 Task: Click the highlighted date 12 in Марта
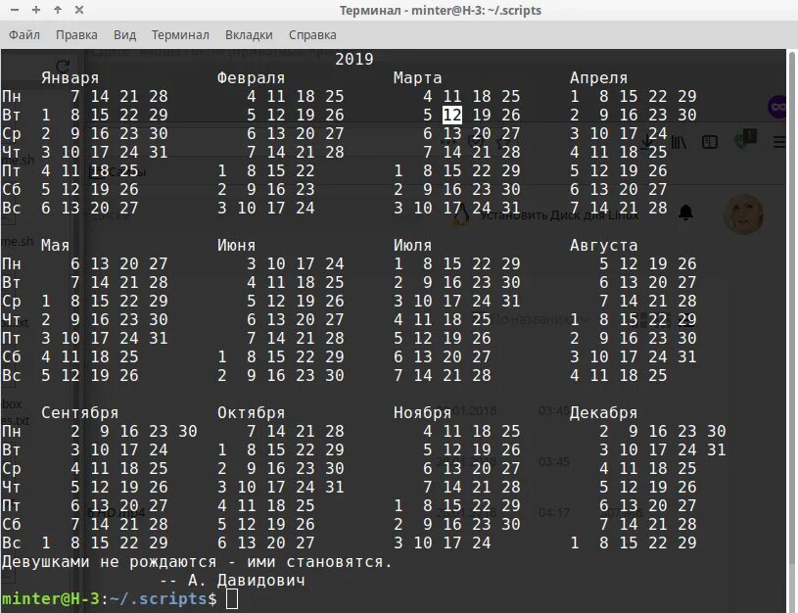point(452,116)
